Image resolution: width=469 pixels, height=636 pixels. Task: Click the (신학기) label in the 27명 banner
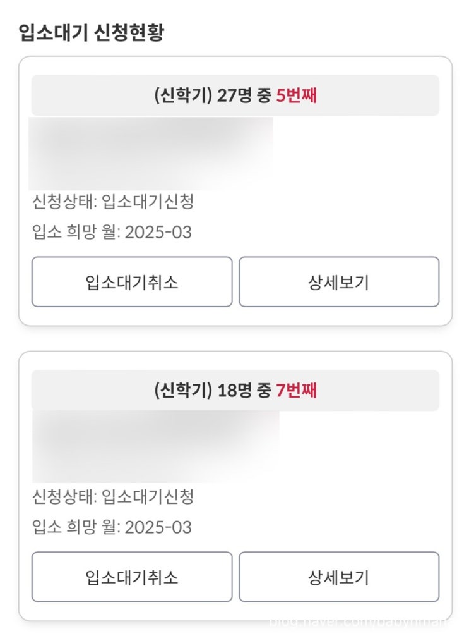[182, 95]
